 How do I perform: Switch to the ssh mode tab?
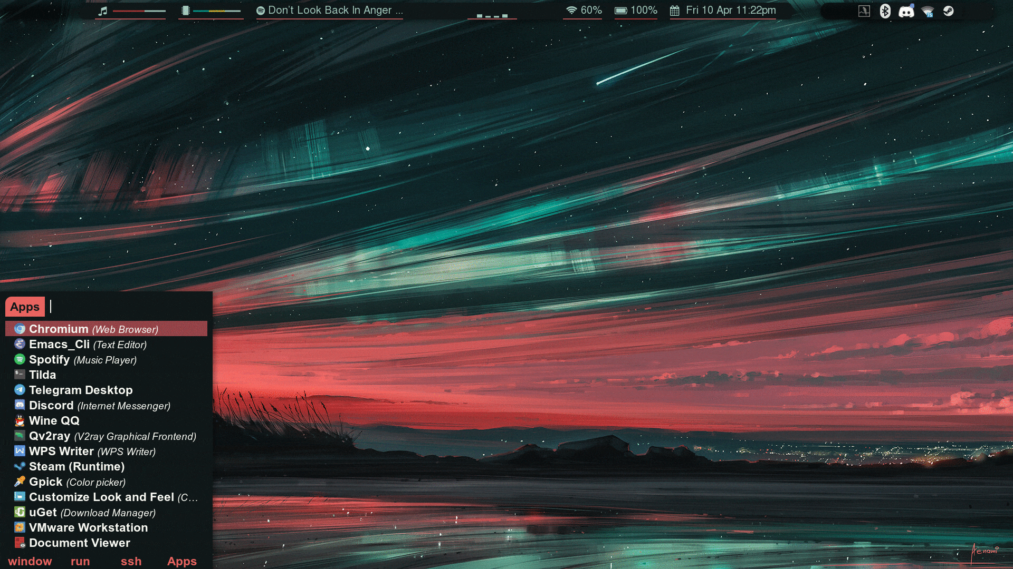[131, 561]
